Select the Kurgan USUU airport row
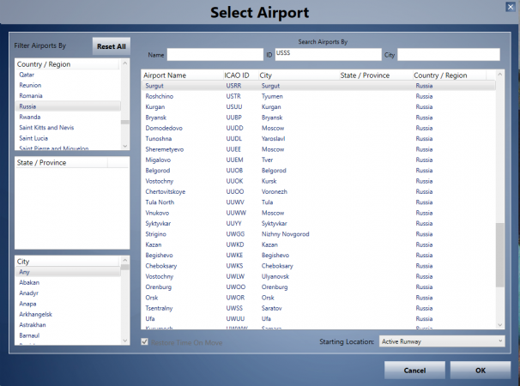 318,106
